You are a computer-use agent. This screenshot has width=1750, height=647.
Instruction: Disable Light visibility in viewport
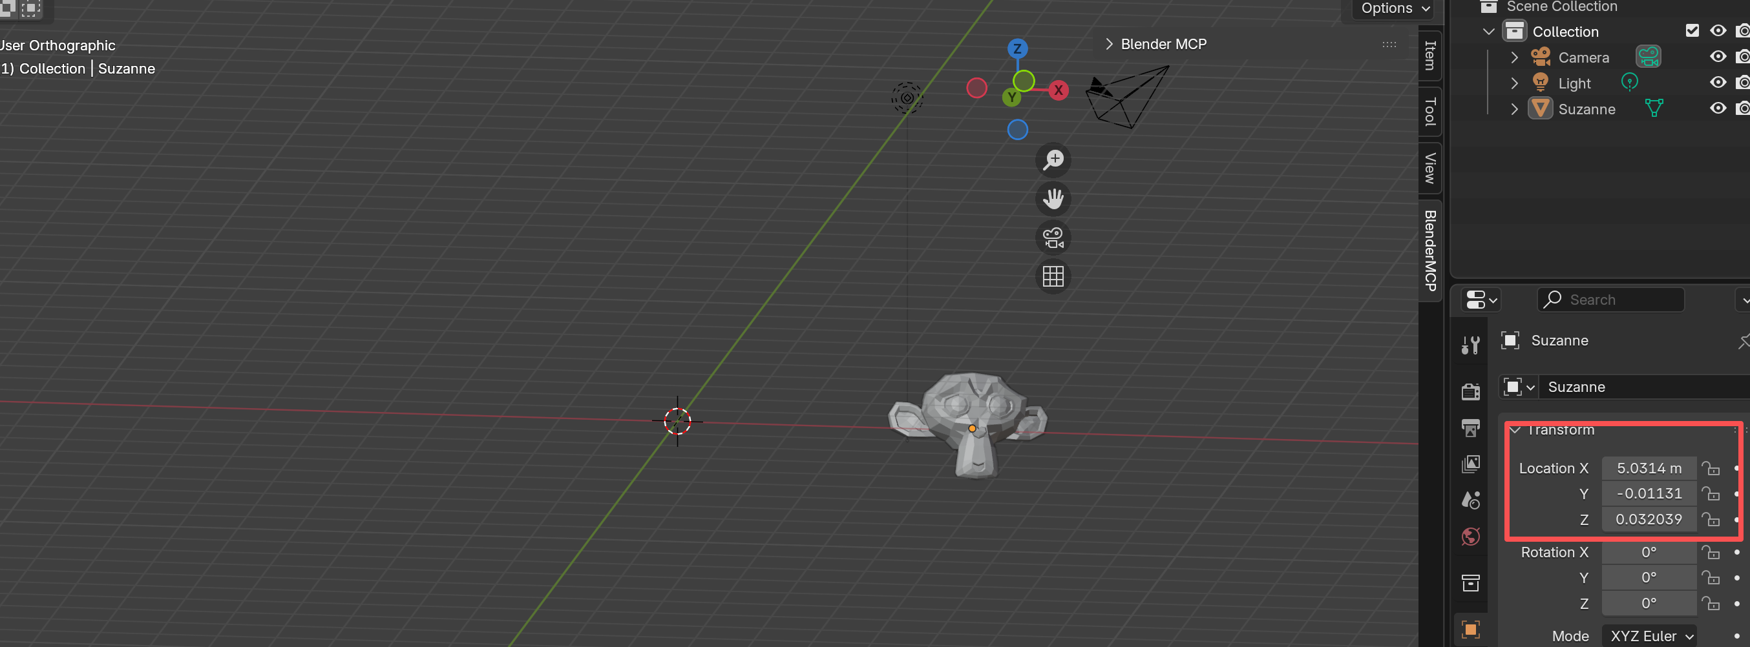1718,82
